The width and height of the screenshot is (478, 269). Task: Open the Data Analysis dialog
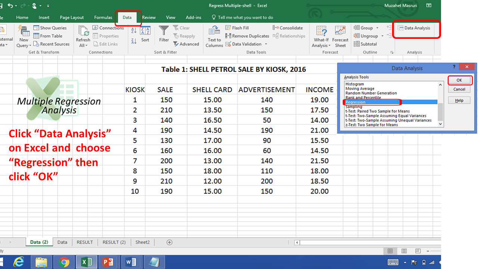[414, 28]
